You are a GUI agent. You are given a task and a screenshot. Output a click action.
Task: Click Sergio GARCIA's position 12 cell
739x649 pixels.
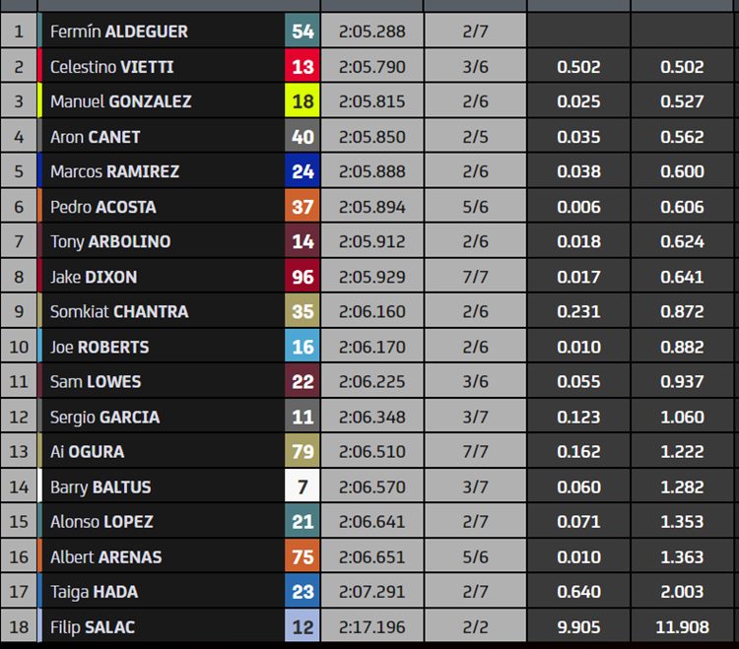click(19, 417)
